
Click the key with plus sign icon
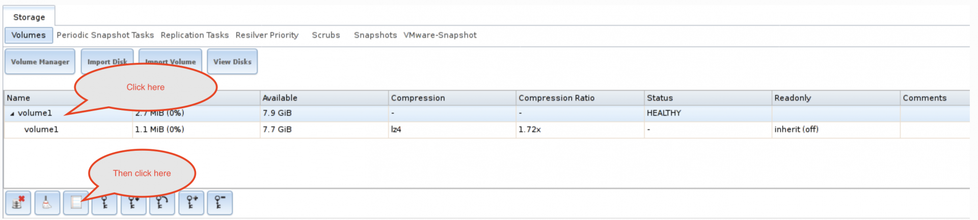pyautogui.click(x=192, y=203)
